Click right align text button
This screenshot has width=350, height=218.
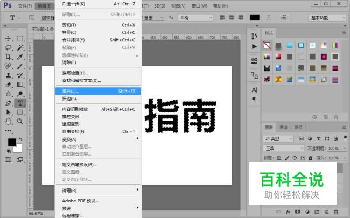[x=241, y=17]
